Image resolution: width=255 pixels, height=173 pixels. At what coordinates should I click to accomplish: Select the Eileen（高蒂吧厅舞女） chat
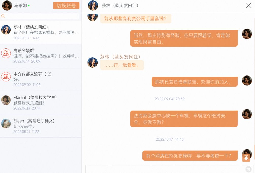click(46, 126)
